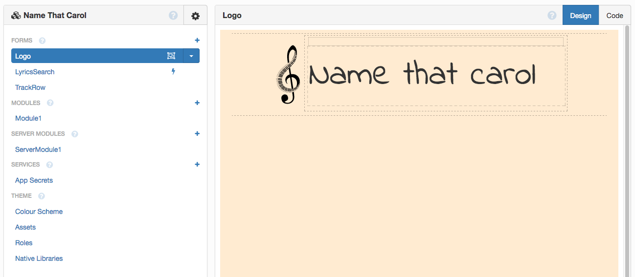Add a service with the plus icon

coord(197,165)
